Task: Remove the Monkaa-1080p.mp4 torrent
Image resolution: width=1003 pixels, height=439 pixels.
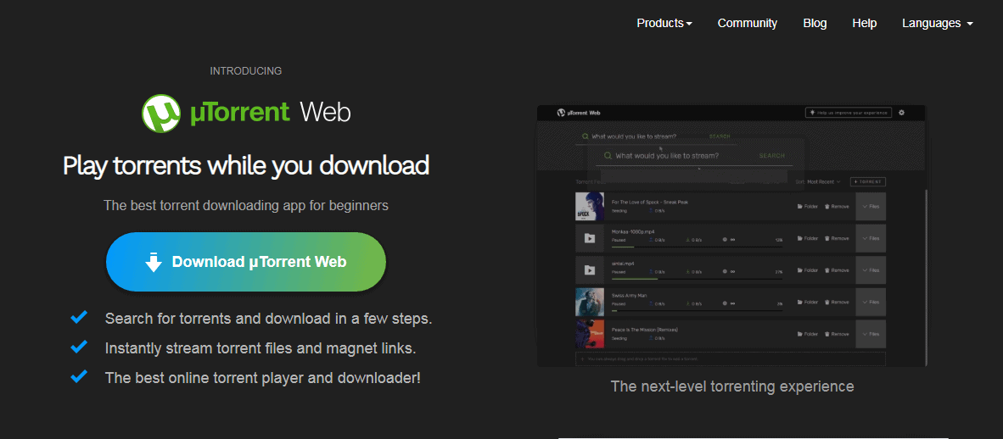Action: [x=837, y=238]
